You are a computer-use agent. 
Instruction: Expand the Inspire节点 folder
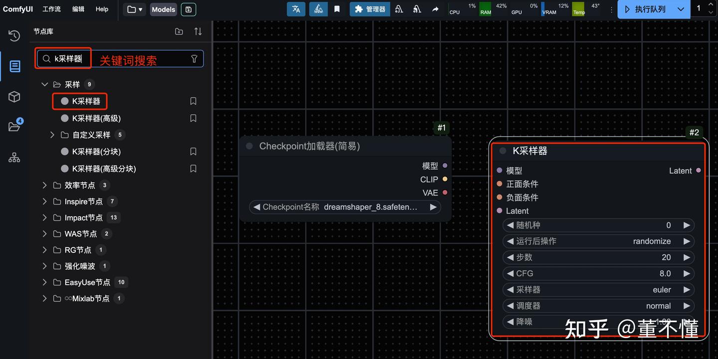pyautogui.click(x=45, y=201)
